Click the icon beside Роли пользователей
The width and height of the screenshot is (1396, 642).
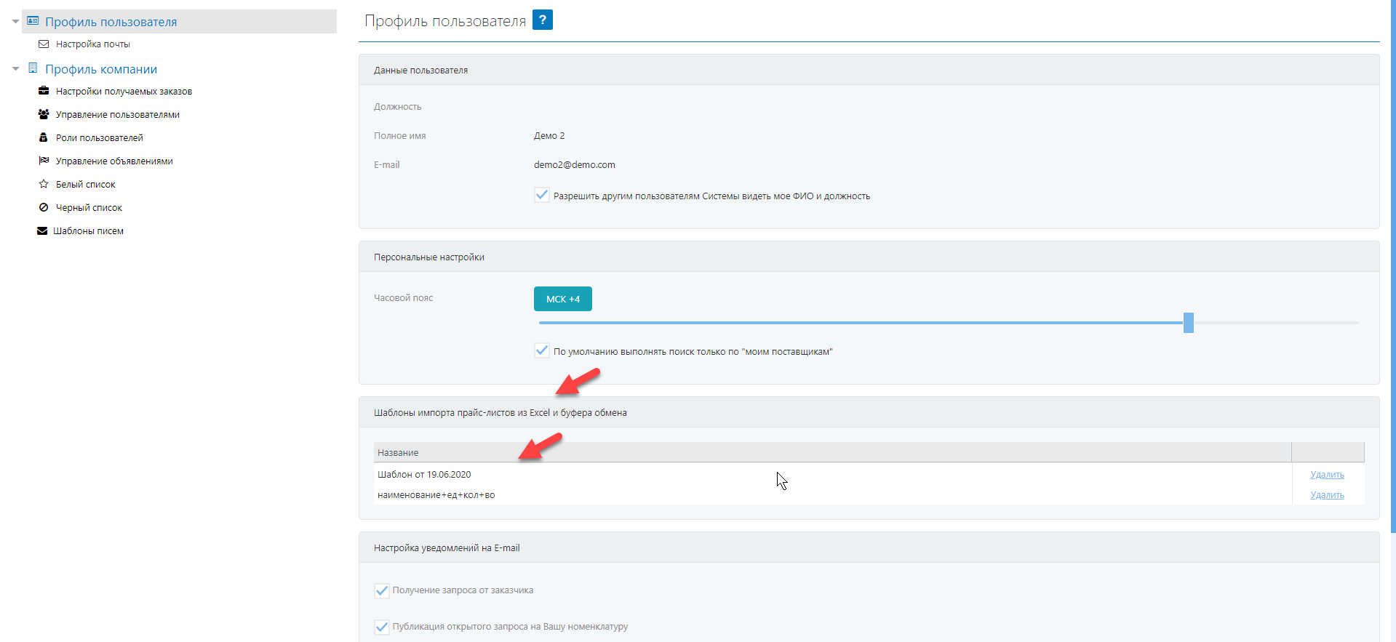click(x=44, y=137)
